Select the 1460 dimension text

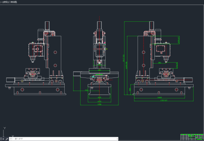159,97
